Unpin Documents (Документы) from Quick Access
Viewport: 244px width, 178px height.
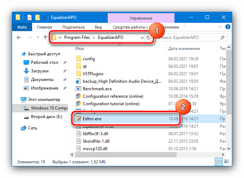click(x=65, y=80)
